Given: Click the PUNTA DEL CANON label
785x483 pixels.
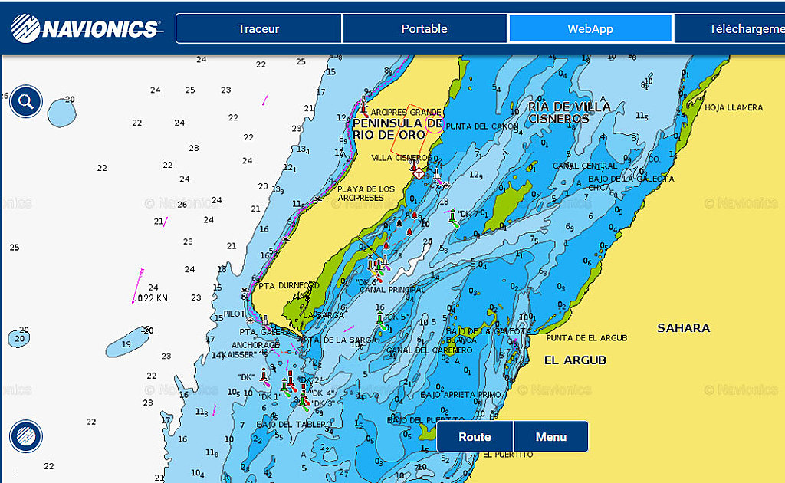Looking at the screenshot, I should coord(481,127).
